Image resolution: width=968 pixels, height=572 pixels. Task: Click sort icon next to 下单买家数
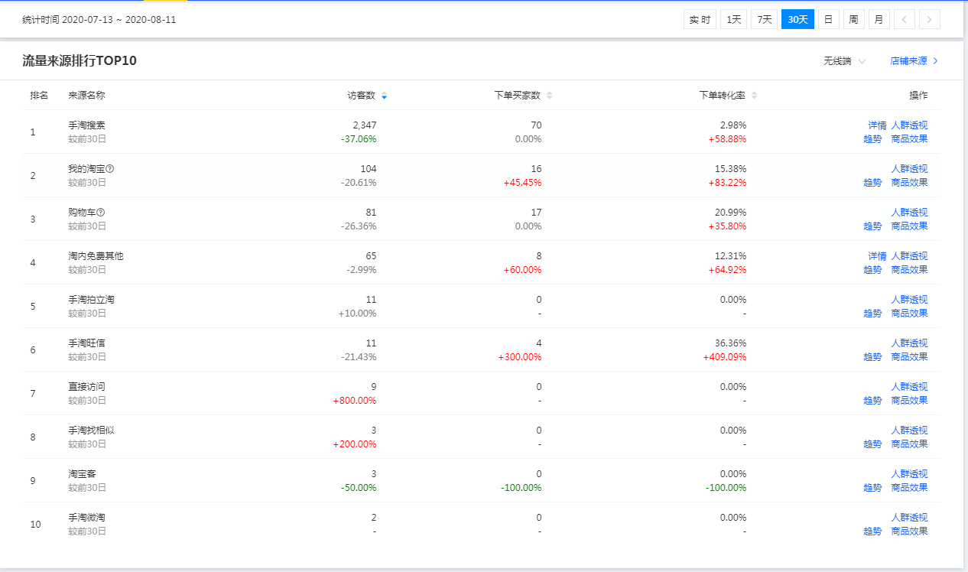pyautogui.click(x=549, y=96)
